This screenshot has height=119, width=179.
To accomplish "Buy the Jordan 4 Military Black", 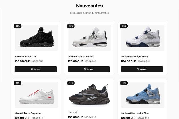I will 89,69.
